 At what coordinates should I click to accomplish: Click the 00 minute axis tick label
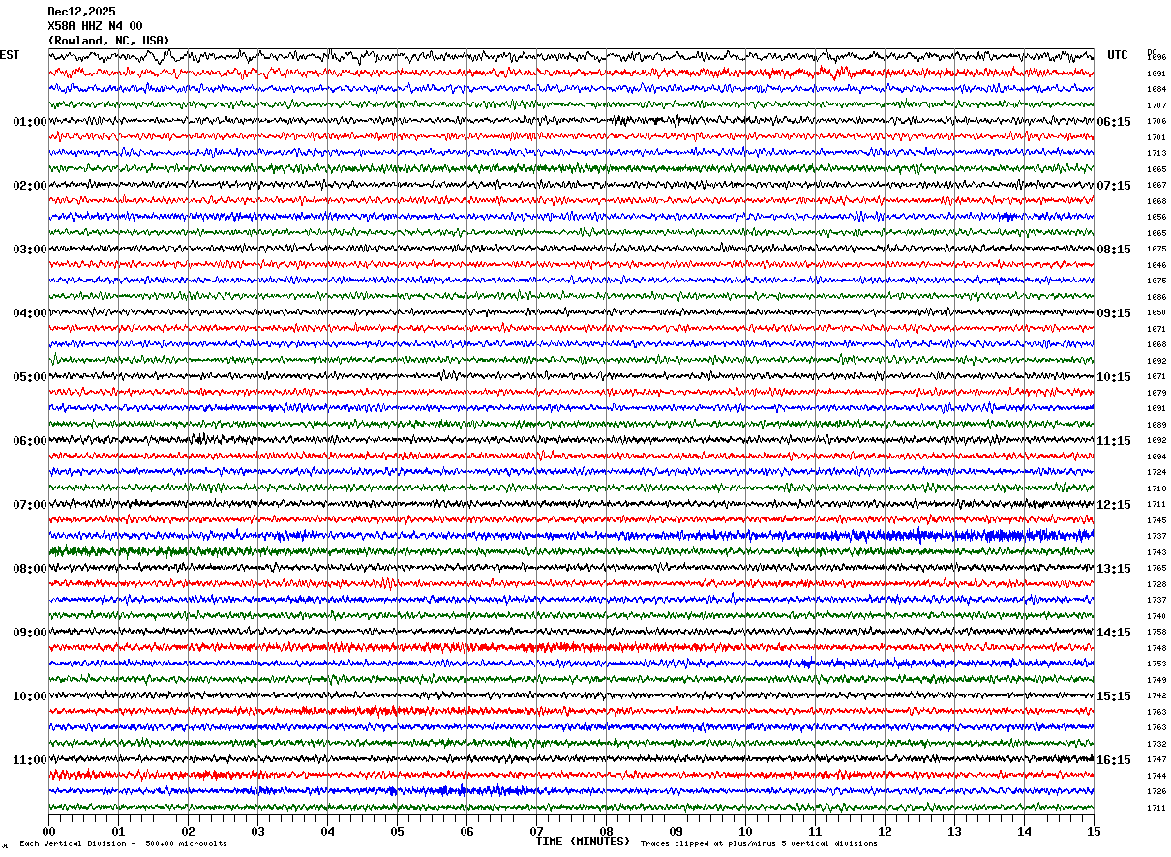(x=48, y=831)
